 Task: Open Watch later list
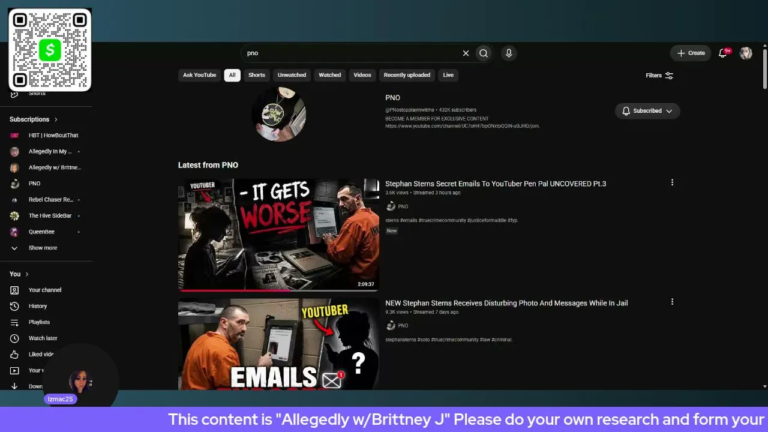pos(46,338)
